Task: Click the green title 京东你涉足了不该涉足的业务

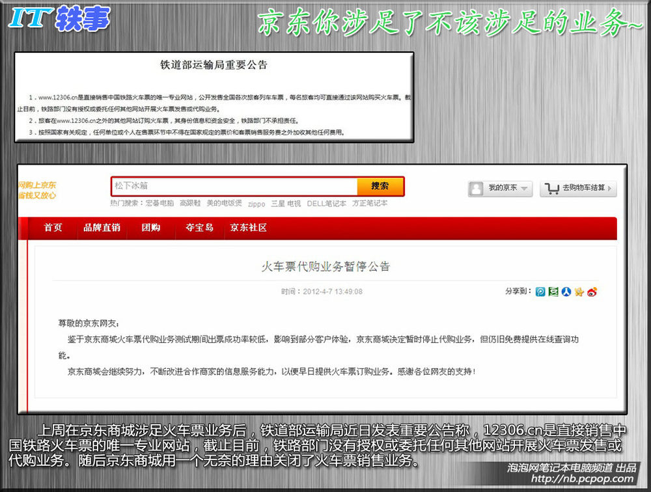Action: click(450, 22)
